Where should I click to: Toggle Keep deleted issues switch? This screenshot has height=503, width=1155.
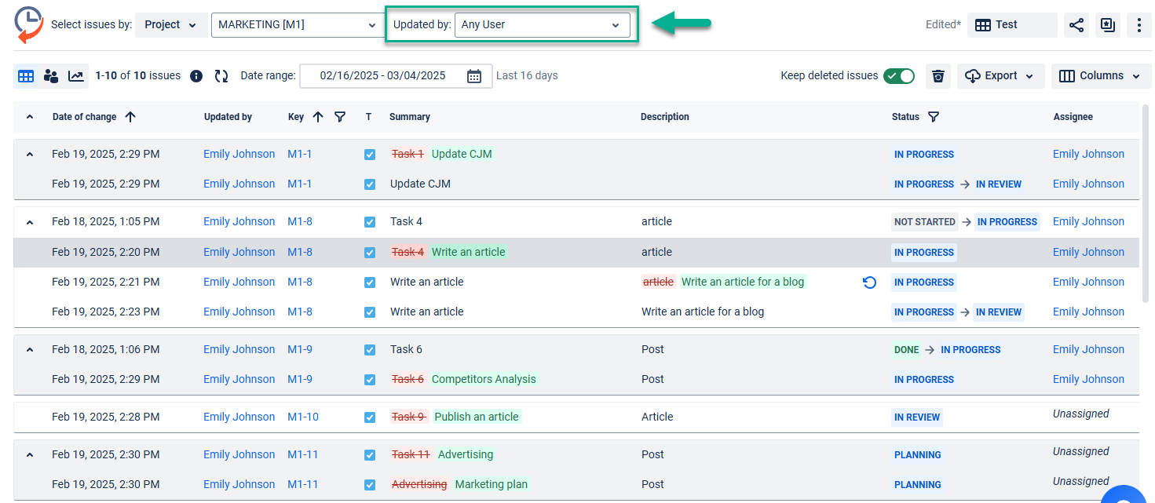point(898,76)
